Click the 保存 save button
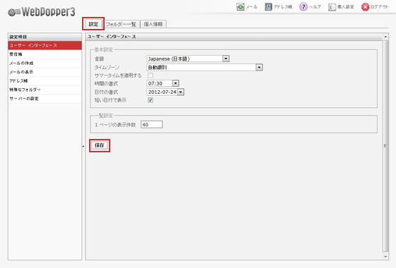 pos(100,145)
